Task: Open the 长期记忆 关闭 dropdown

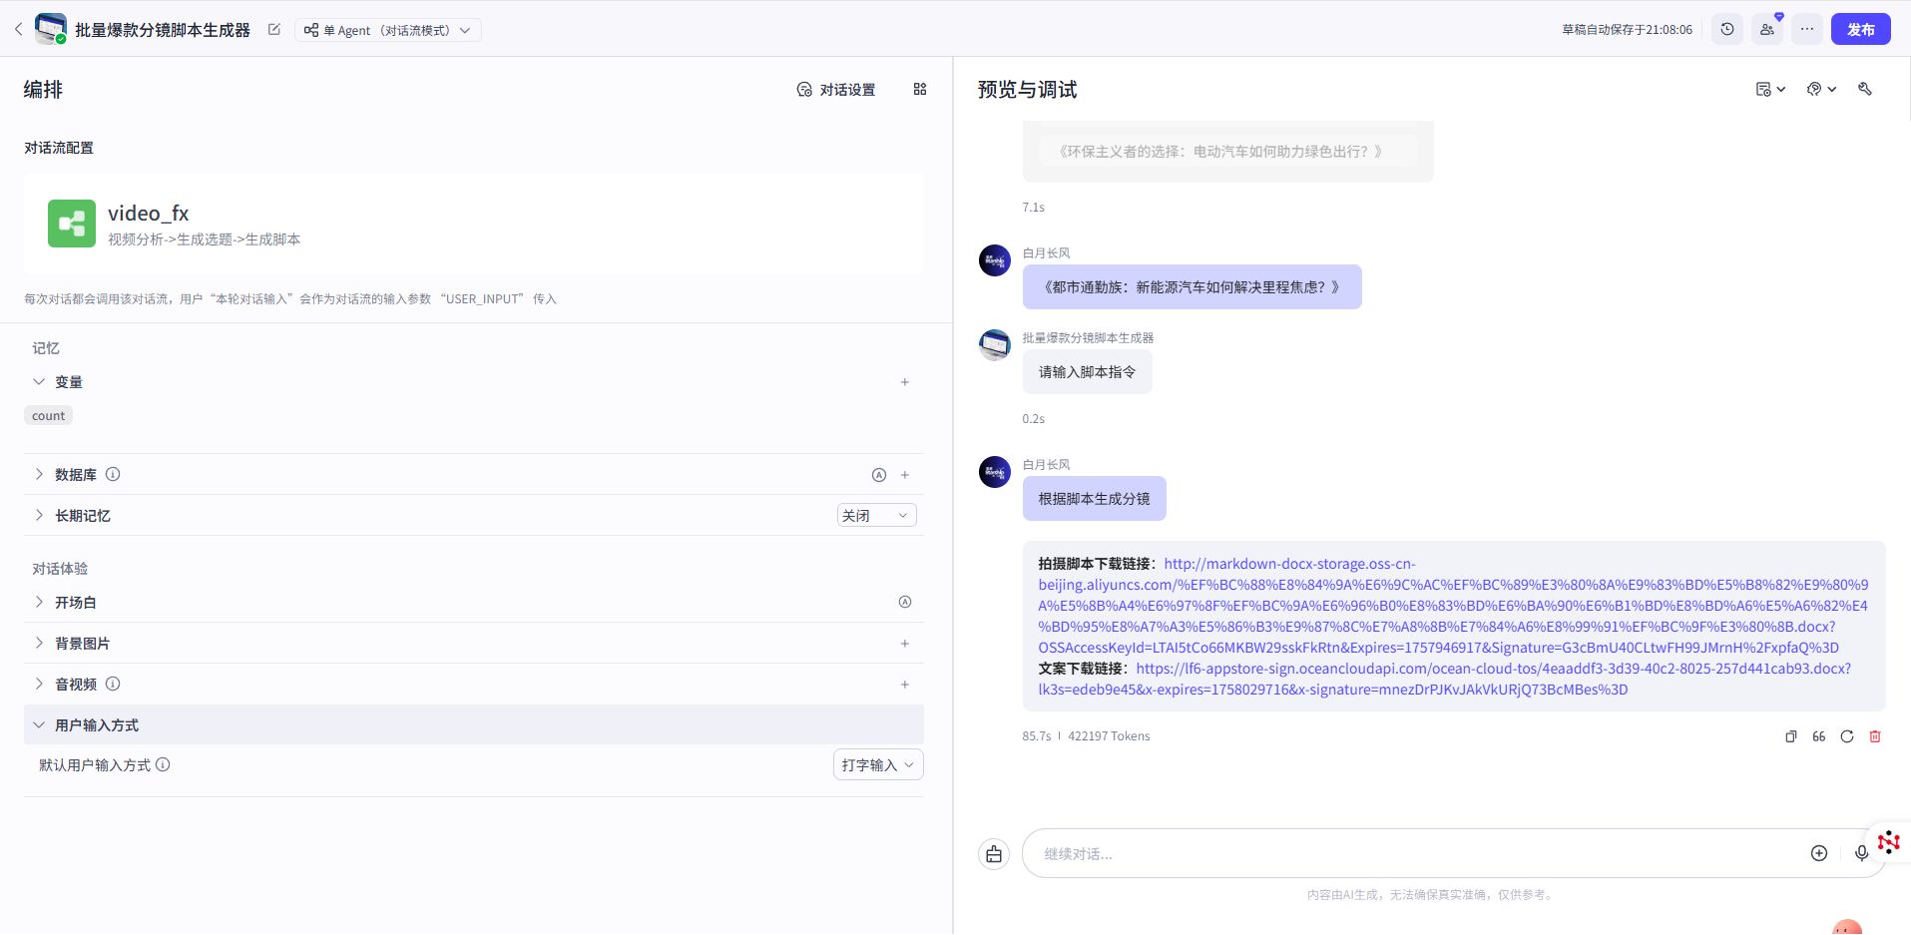Action: [875, 515]
